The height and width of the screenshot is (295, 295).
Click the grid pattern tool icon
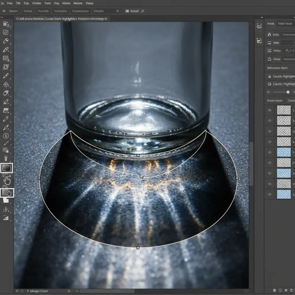pos(6,150)
